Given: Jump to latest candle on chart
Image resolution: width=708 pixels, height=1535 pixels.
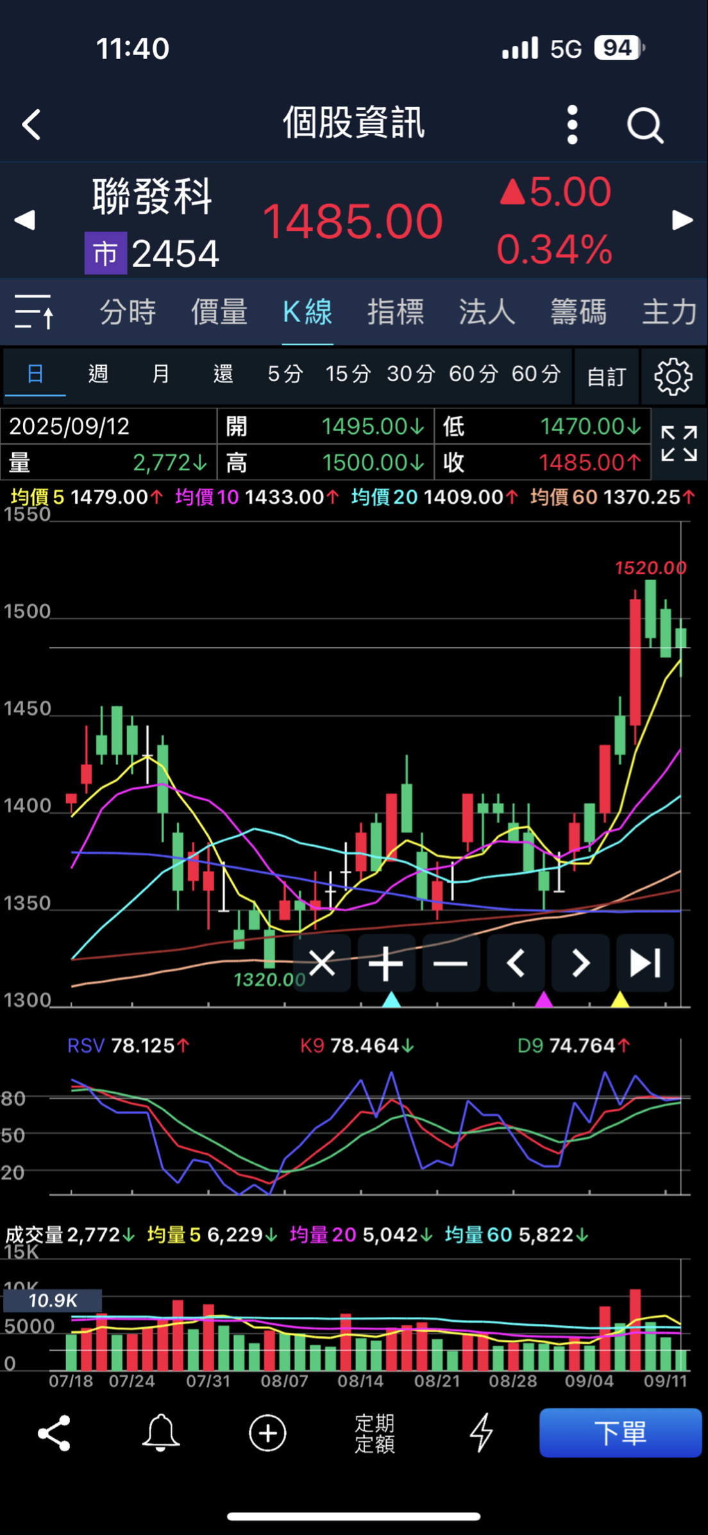Looking at the screenshot, I should pyautogui.click(x=645, y=963).
